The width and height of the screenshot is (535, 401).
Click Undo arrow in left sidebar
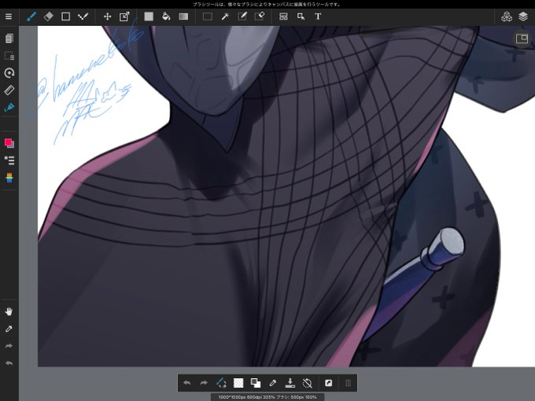(x=9, y=363)
